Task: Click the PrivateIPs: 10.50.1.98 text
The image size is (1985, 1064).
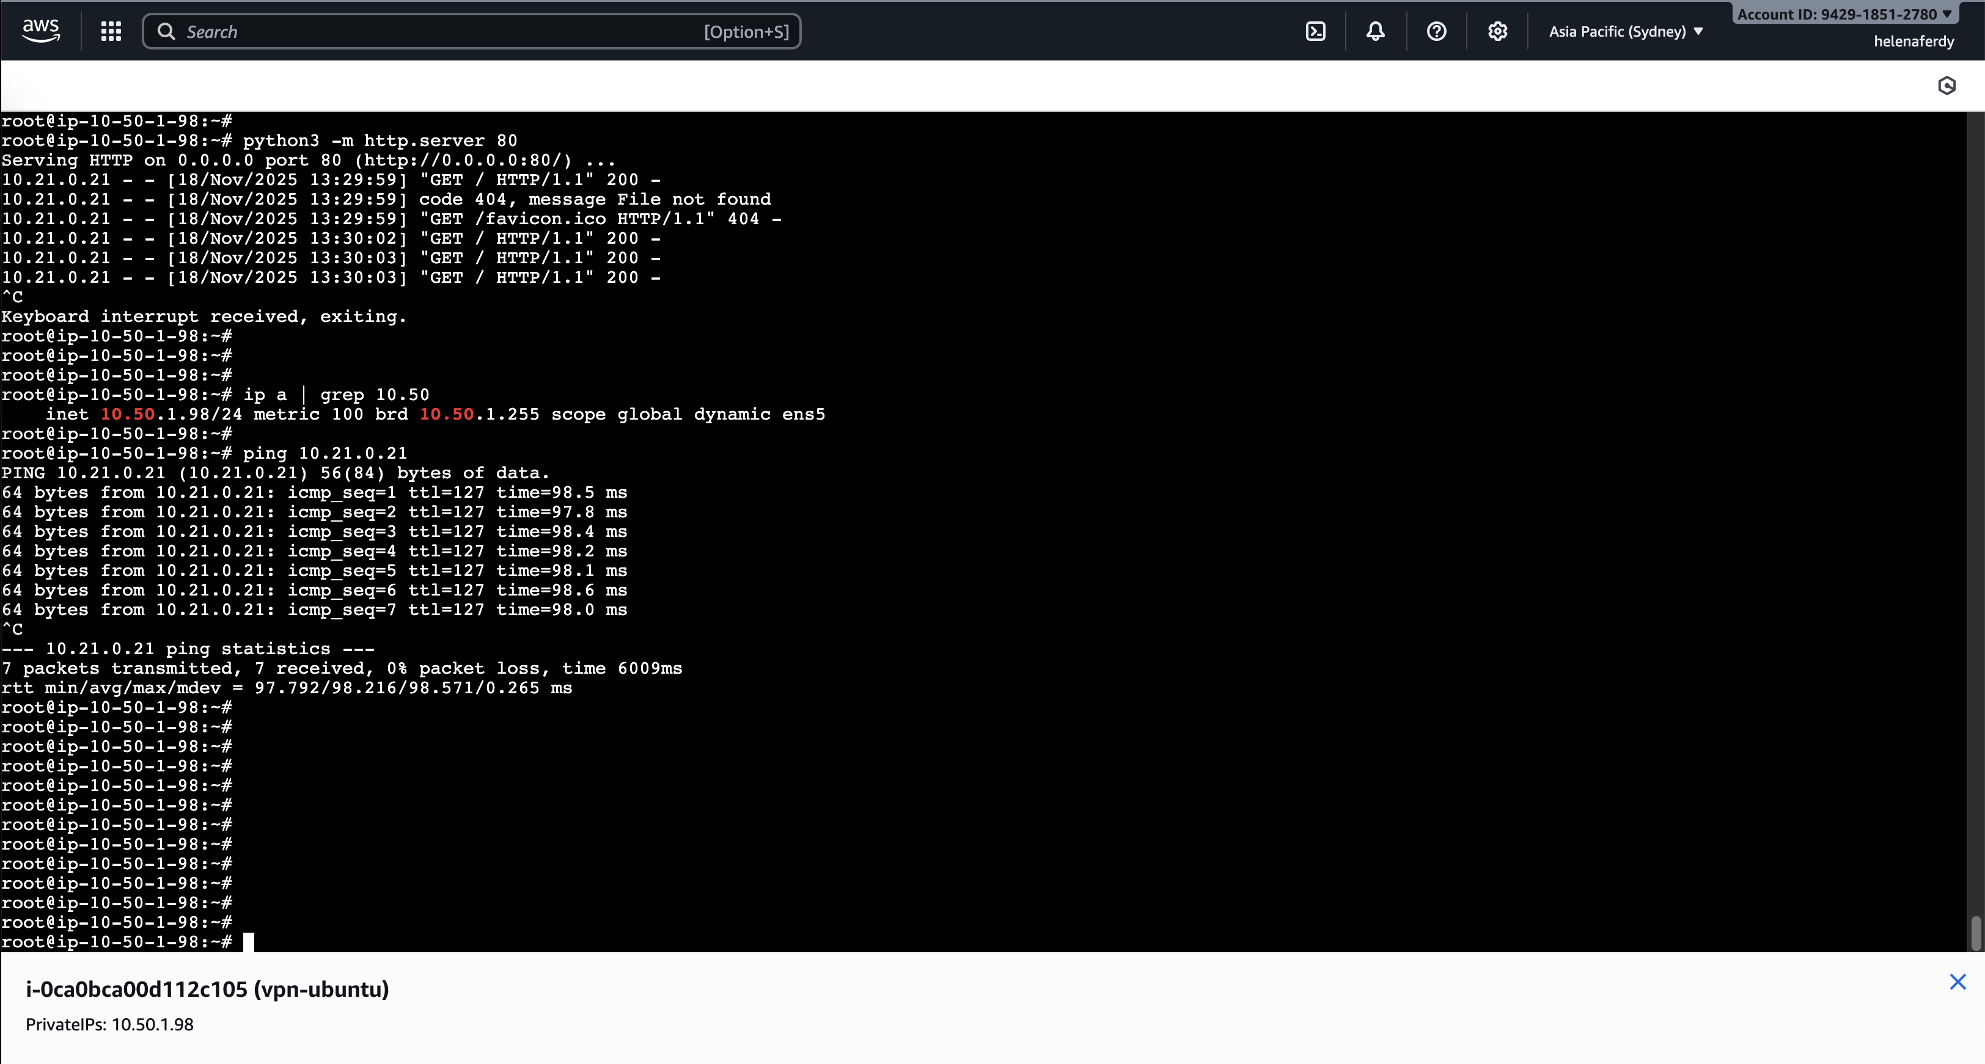Action: coord(109,1024)
